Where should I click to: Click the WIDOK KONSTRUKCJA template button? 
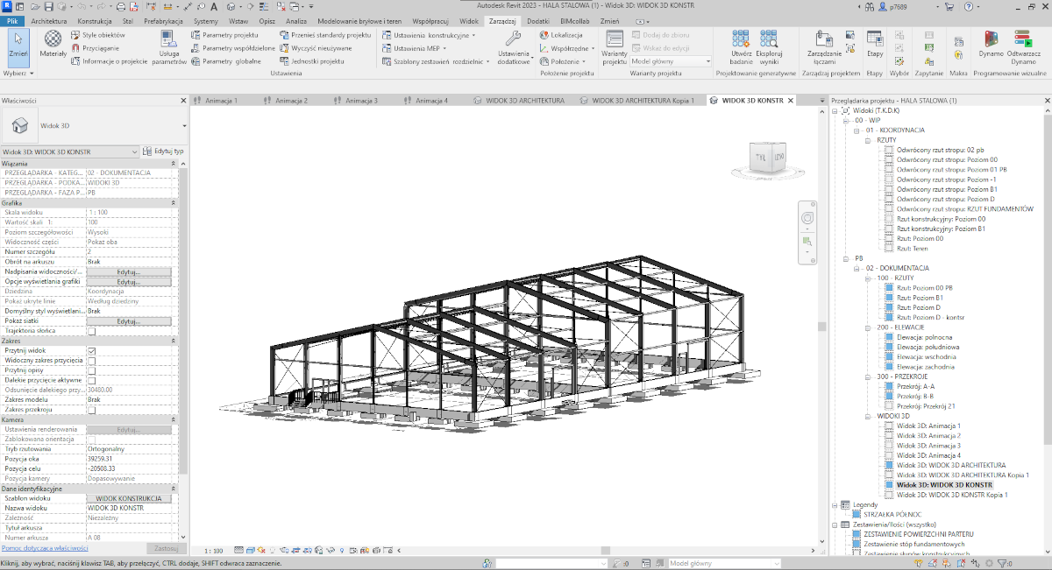129,498
